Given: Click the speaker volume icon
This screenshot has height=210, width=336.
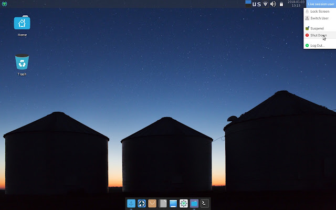Looking at the screenshot, I should 273,4.
